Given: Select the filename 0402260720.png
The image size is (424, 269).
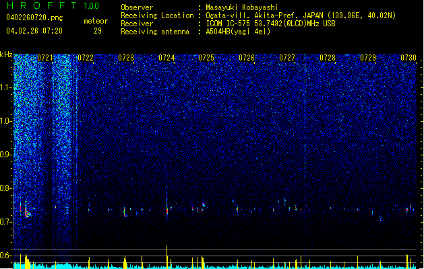Looking at the screenshot, I should point(34,17).
